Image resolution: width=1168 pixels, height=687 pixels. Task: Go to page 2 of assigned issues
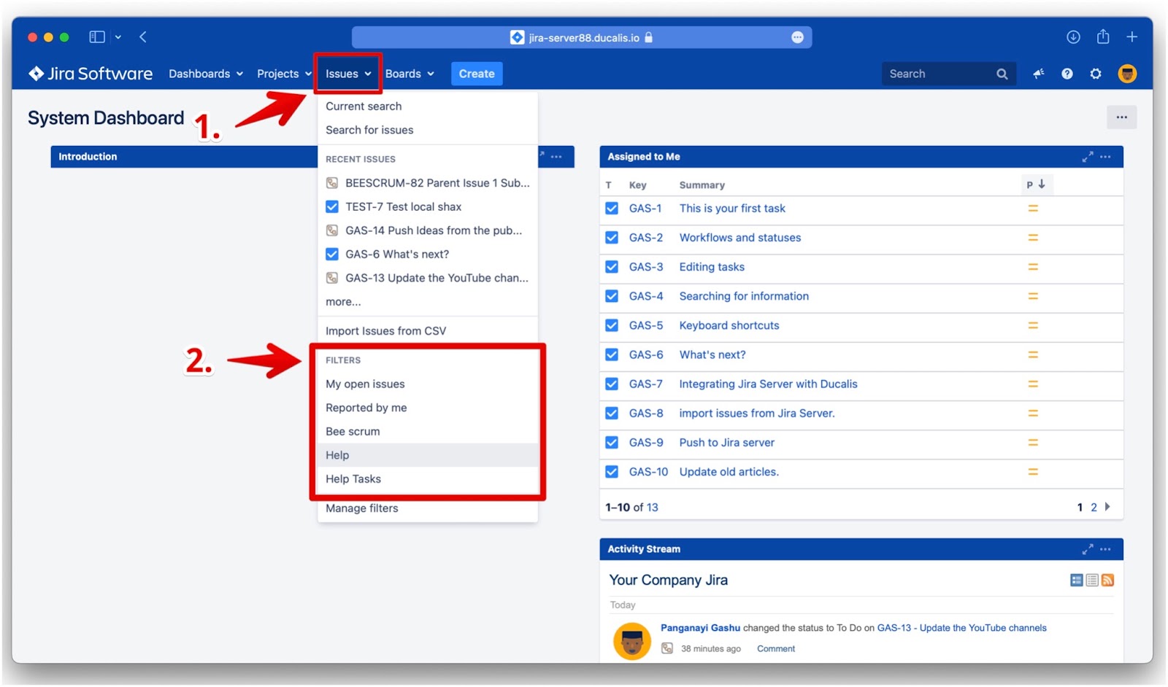pyautogui.click(x=1094, y=507)
